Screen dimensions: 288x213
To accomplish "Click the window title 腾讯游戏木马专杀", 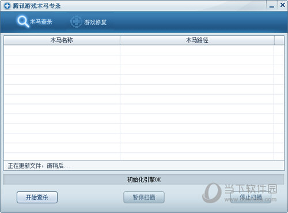I will point(37,6).
